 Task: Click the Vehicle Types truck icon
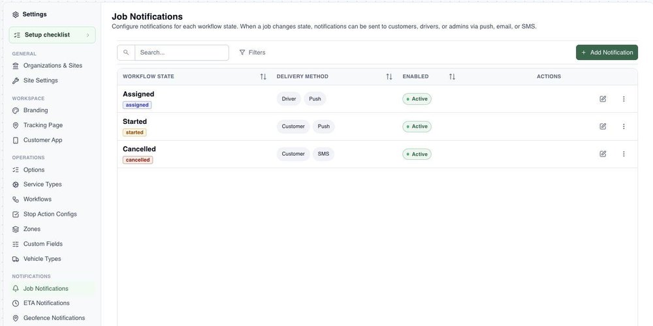point(16,259)
